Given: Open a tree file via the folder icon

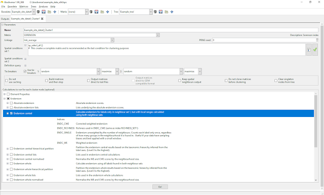Looking at the screenshot, I should tap(167, 12).
